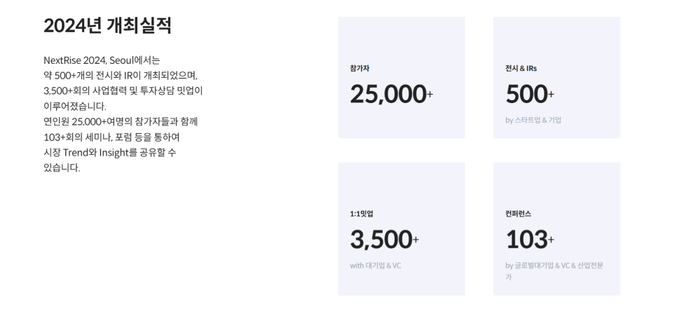Image resolution: width=677 pixels, height=312 pixels.
Task: Click the line mentioning 약 500+개의 전시와 IR
Action: click(x=121, y=76)
